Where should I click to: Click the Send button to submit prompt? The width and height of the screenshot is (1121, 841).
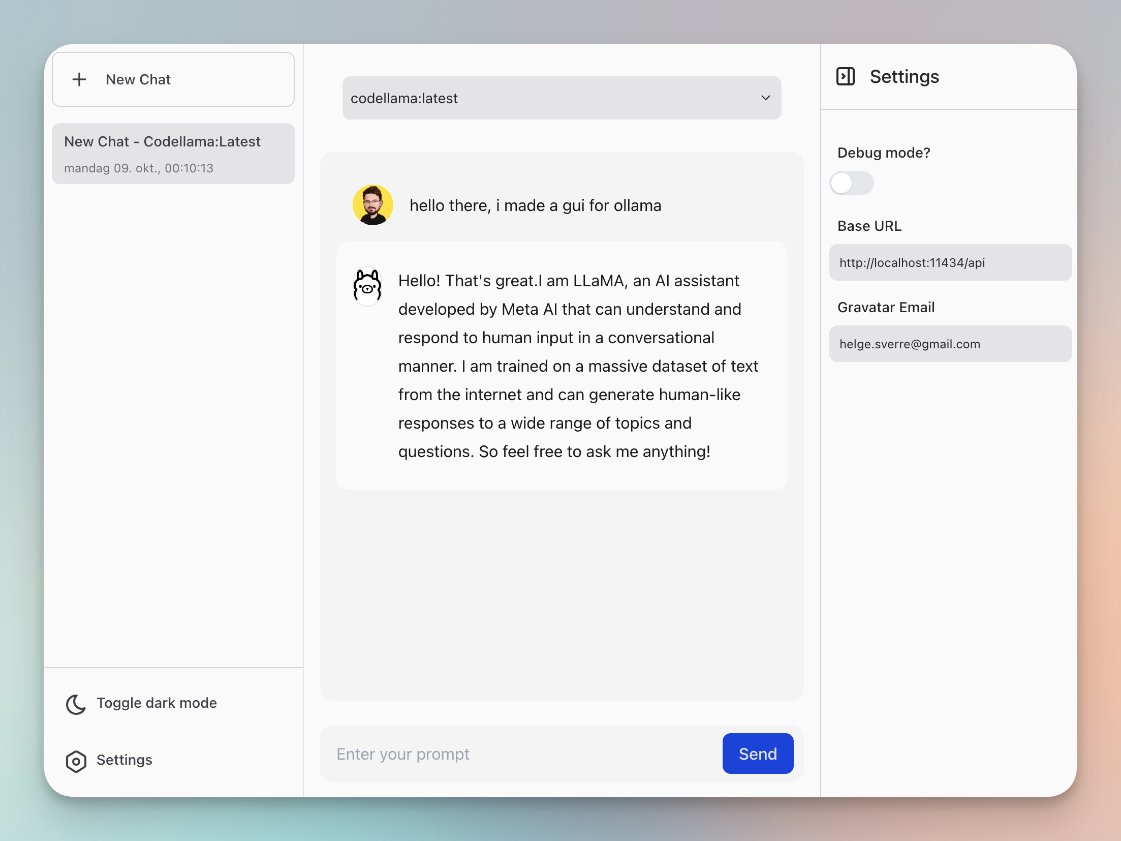(x=757, y=754)
